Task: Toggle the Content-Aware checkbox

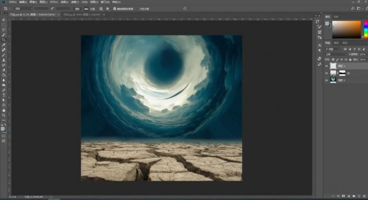Action: point(137,9)
